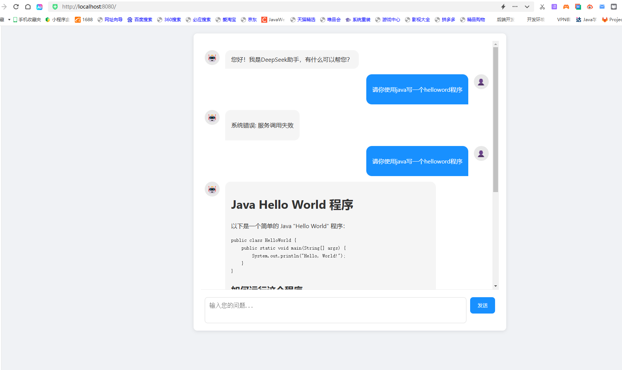Viewport: 622px width, 370px height.
Task: Open the reading mode book icon
Action: [x=614, y=7]
